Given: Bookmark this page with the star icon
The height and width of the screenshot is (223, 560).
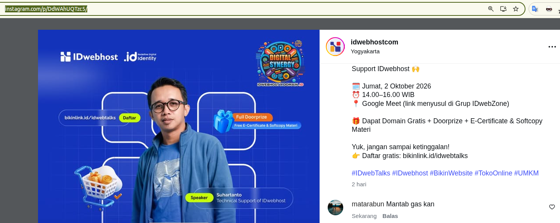Looking at the screenshot, I should [516, 9].
